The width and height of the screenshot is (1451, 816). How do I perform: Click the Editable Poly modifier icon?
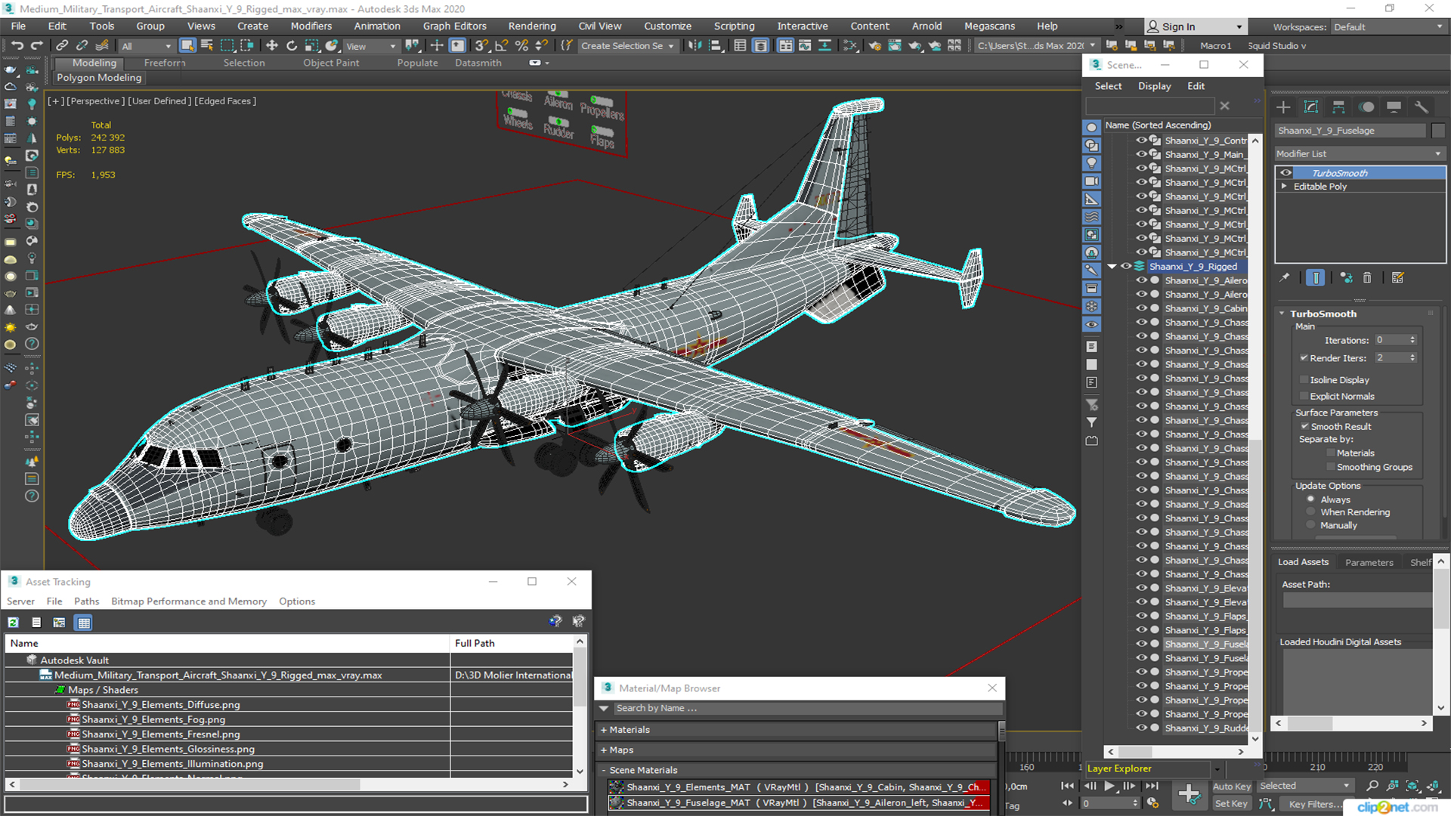pyautogui.click(x=1286, y=187)
